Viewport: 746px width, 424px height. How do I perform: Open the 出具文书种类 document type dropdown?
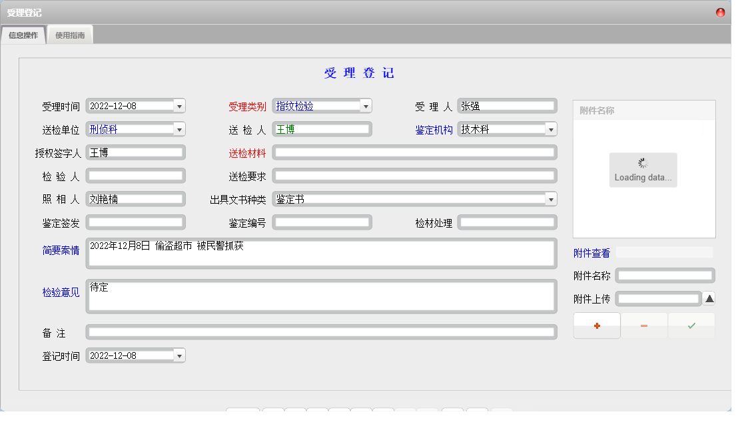[551, 198]
